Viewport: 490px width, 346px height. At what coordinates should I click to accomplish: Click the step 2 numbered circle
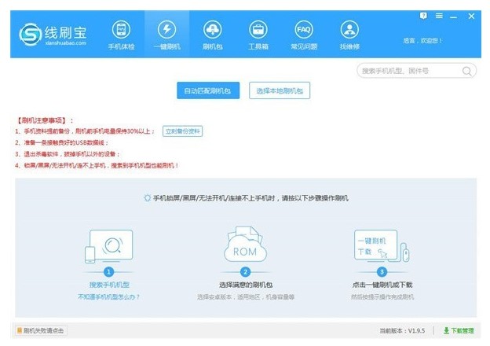tap(245, 272)
